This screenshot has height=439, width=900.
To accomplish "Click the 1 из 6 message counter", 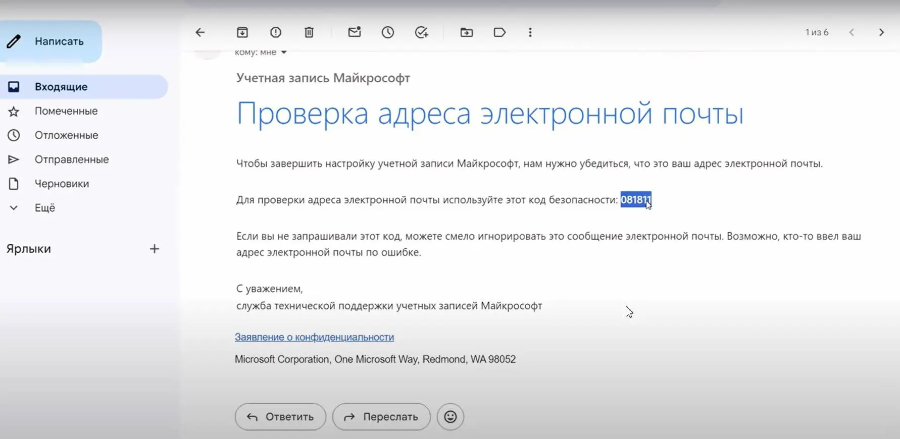I will pyautogui.click(x=817, y=32).
